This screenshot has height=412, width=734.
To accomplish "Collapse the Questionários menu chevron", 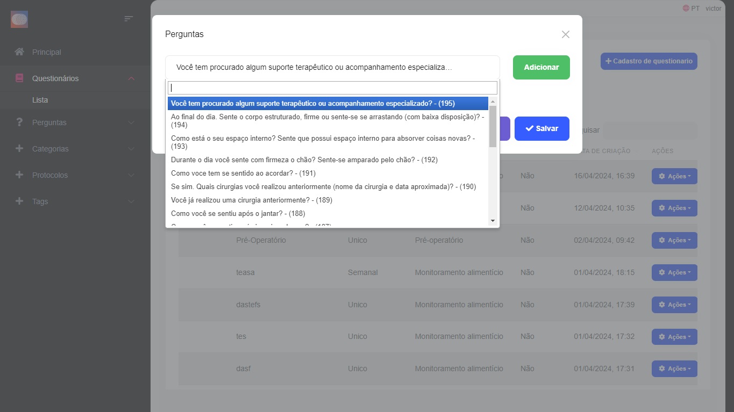I will point(131,79).
